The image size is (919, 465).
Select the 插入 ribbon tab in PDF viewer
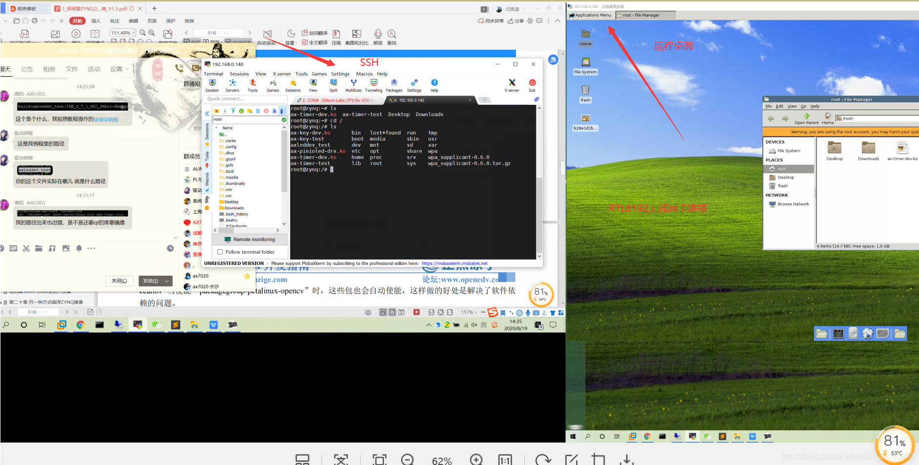click(x=96, y=21)
